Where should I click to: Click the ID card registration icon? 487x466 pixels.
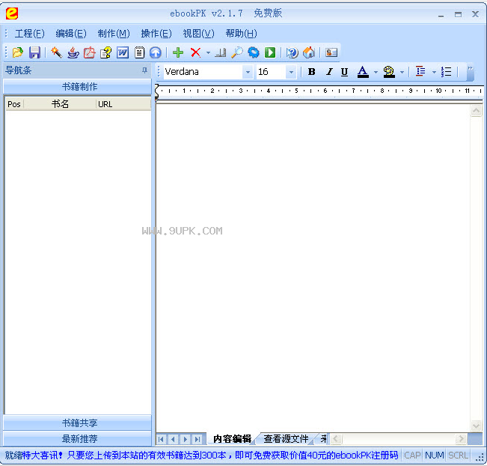tap(331, 52)
